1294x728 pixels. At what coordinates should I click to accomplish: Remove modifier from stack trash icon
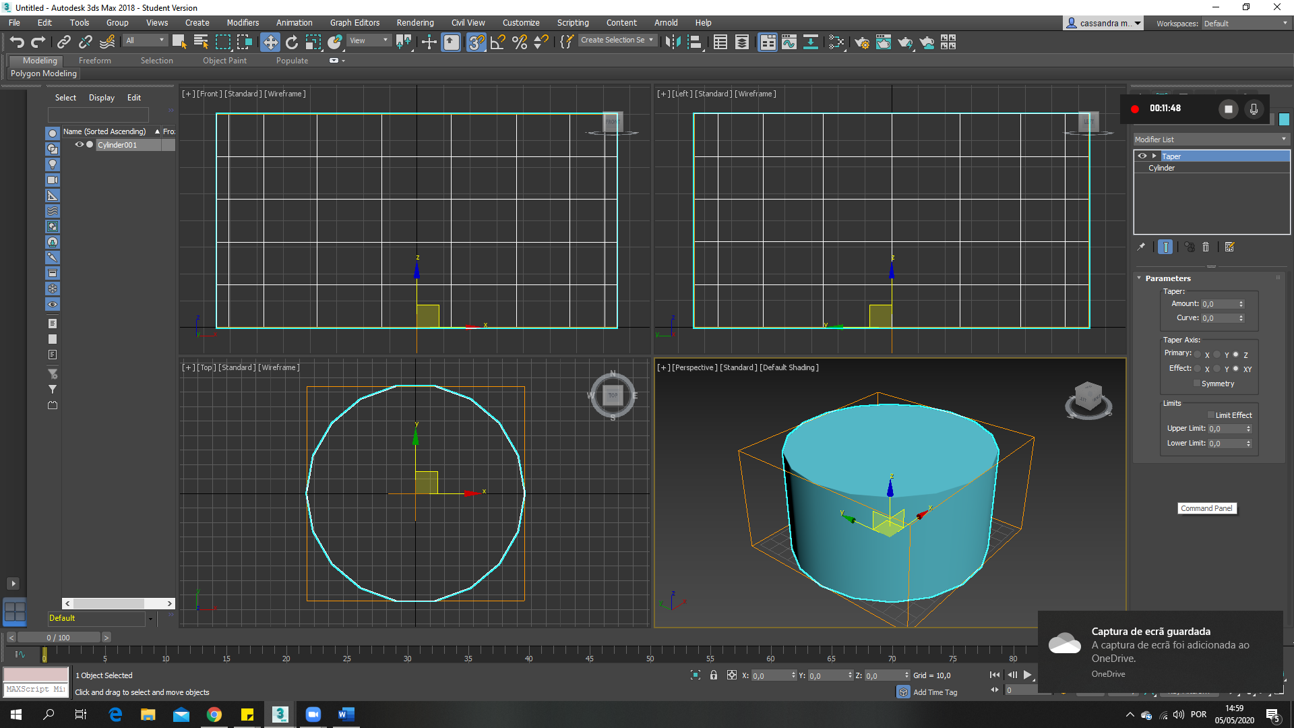1206,247
